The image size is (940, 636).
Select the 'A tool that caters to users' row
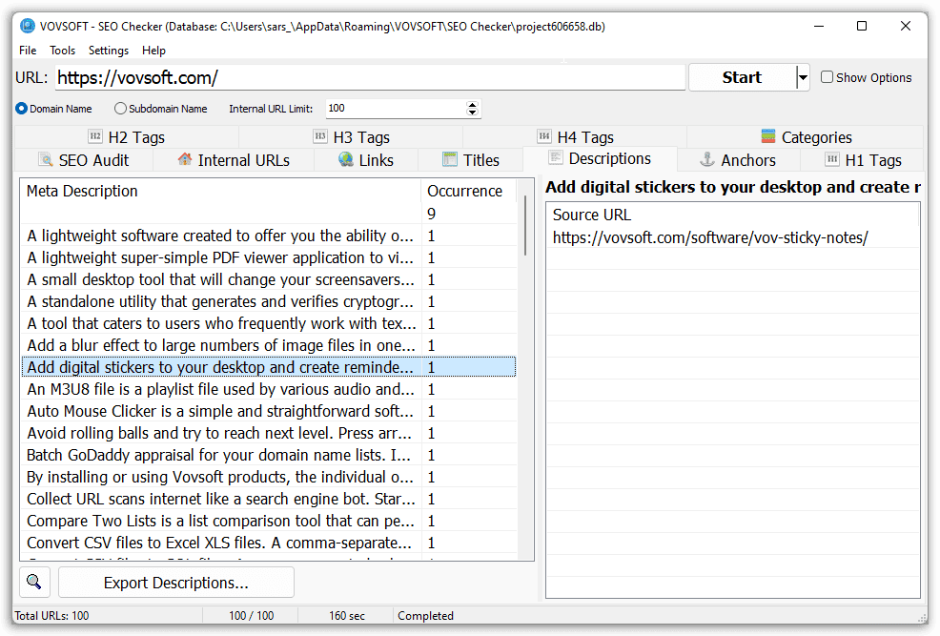pyautogui.click(x=269, y=323)
